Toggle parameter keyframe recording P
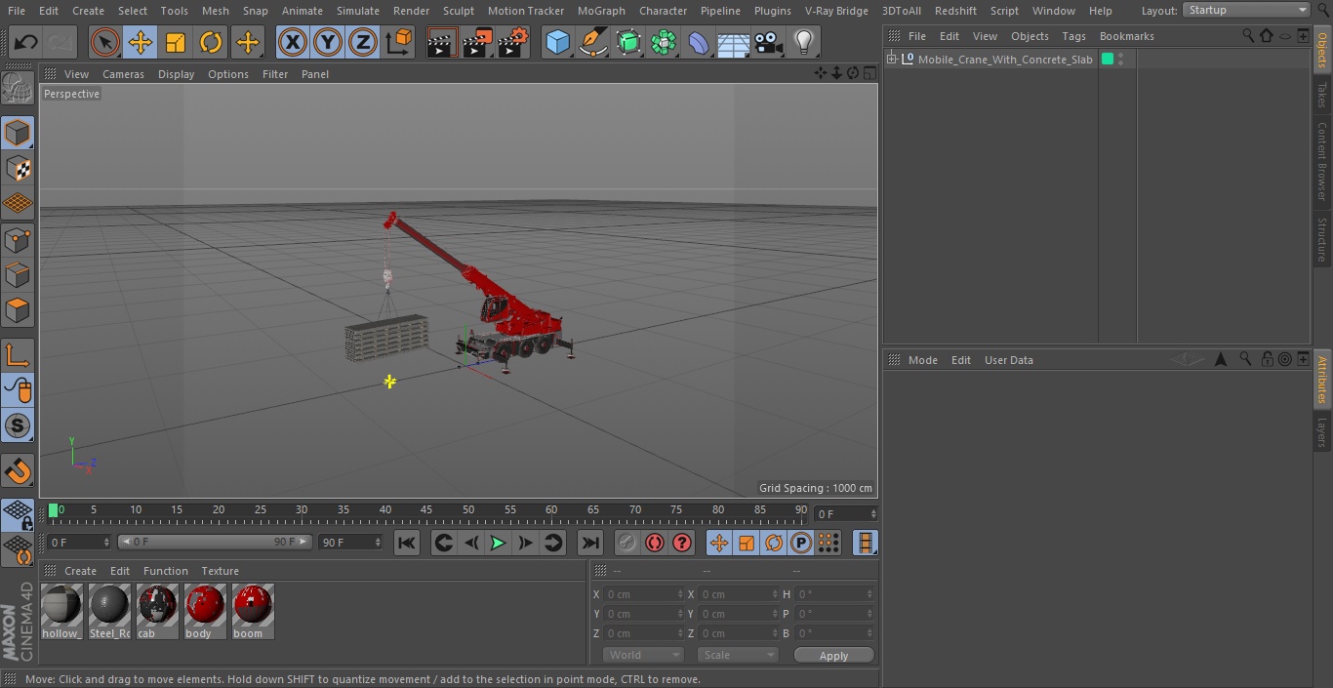The height and width of the screenshot is (688, 1333). pos(801,543)
